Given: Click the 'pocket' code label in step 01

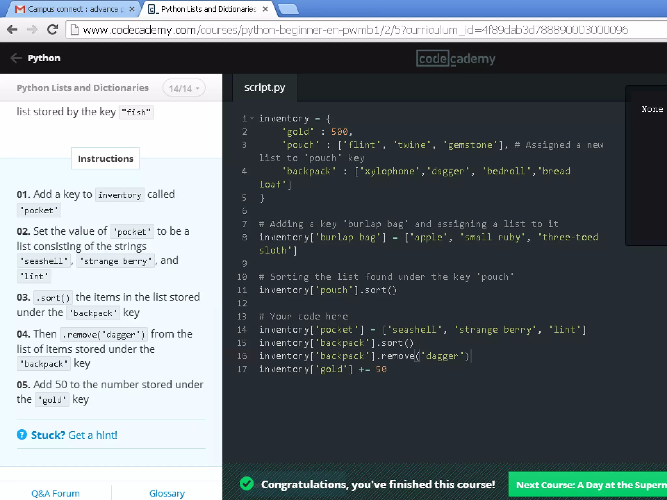Looking at the screenshot, I should (x=39, y=210).
